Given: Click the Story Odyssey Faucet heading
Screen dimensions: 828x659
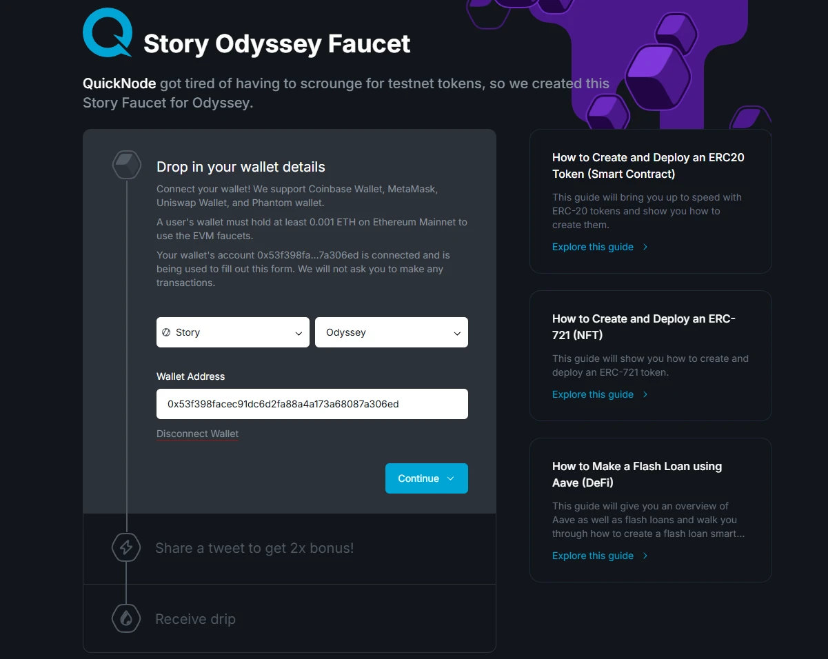Looking at the screenshot, I should [276, 43].
